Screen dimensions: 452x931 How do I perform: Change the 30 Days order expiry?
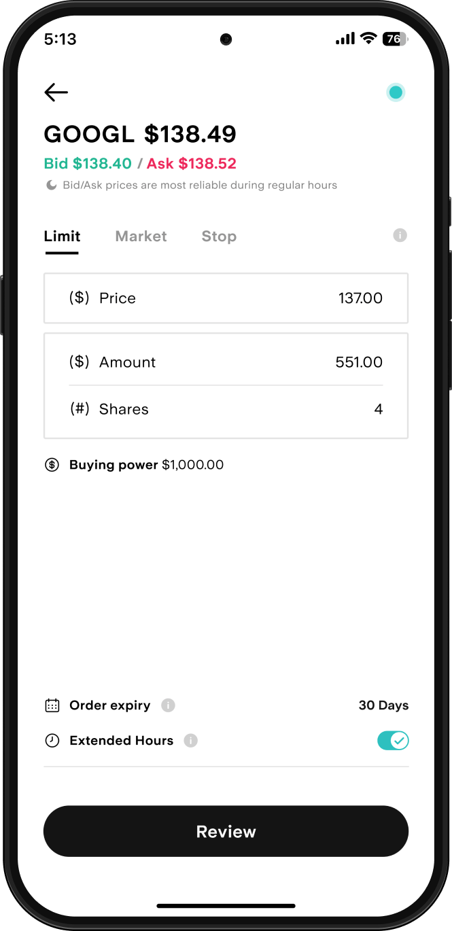coord(383,705)
